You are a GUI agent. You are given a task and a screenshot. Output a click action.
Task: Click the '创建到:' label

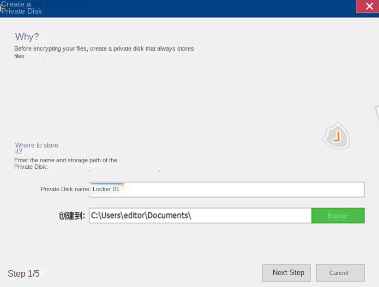pyautogui.click(x=71, y=216)
